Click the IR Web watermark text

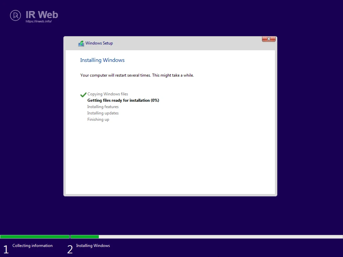42,15
